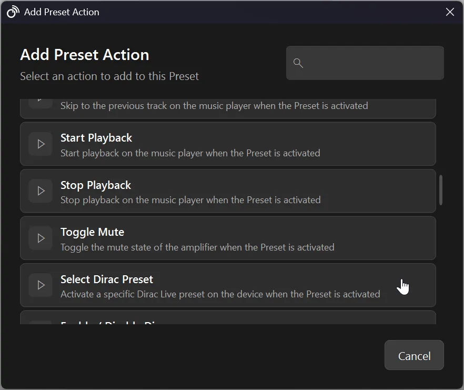The image size is (464, 390).
Task: Click the magnifying glass in the search box
Action: coord(298,63)
